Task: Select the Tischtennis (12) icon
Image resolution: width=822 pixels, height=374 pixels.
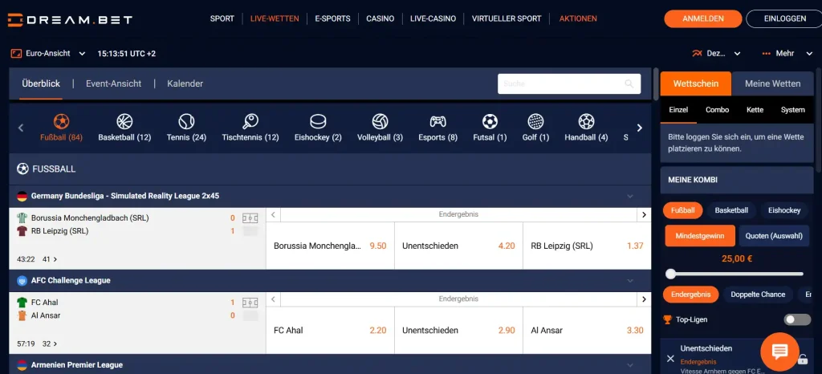Action: coord(250,122)
